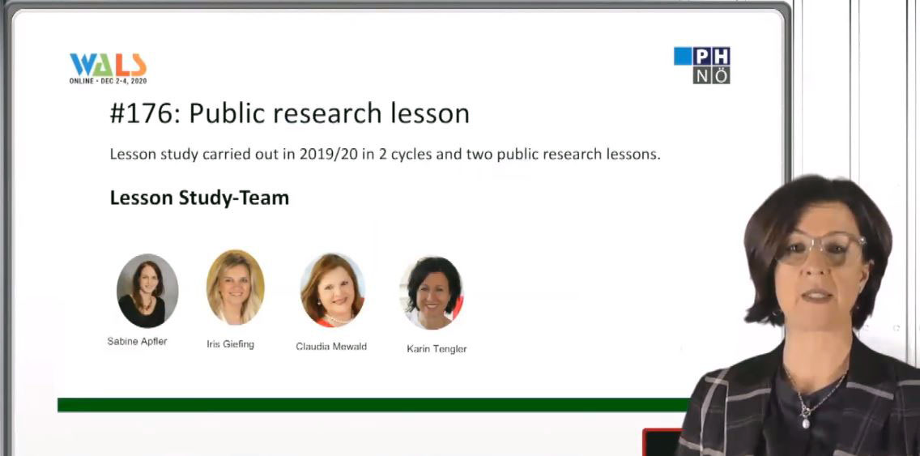The height and width of the screenshot is (456, 920).
Task: Click the name Iris Giefing
Action: click(x=231, y=344)
